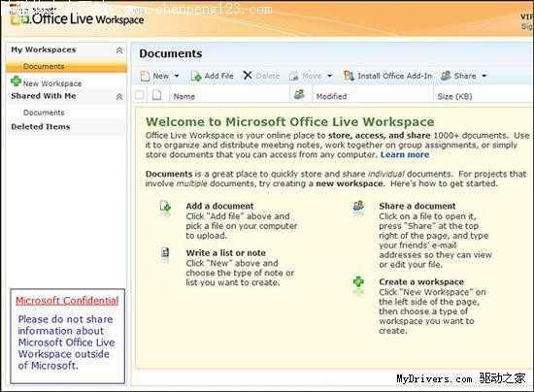Open the New dropdown arrow
This screenshot has width=534, height=392.
pos(177,76)
